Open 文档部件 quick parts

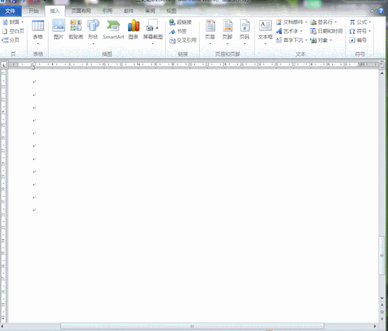pyautogui.click(x=291, y=22)
